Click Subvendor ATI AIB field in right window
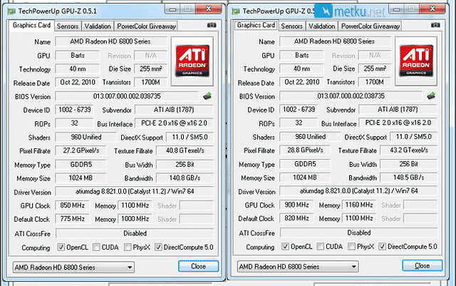 coord(398,110)
